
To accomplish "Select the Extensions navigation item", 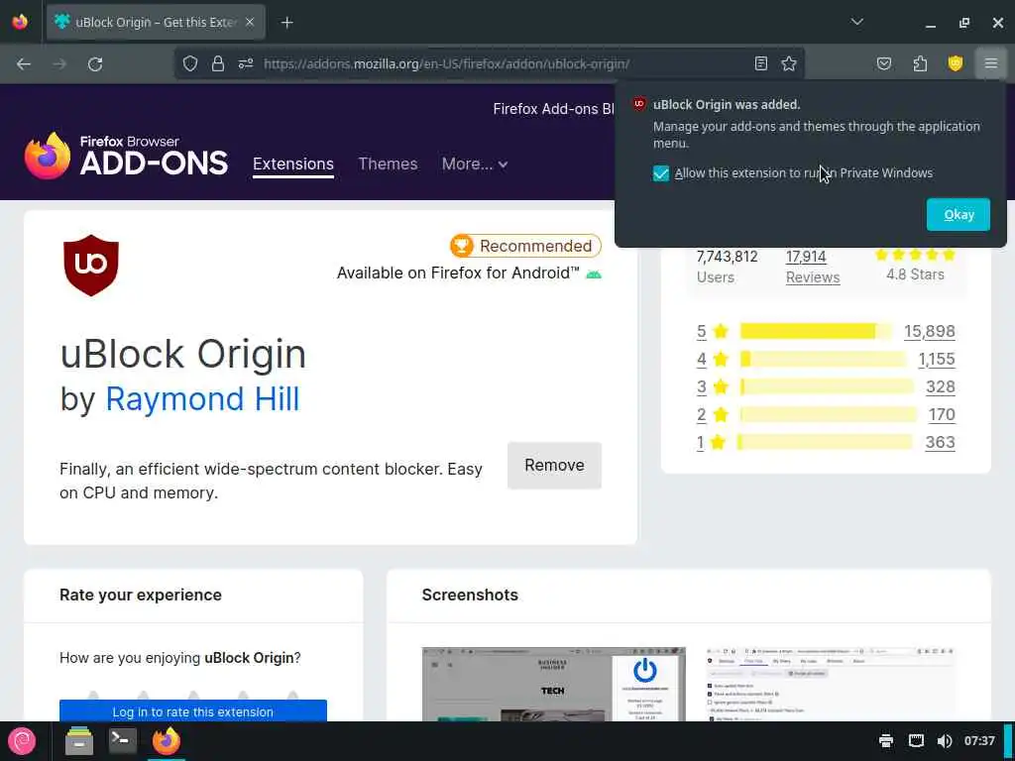I will 293,163.
